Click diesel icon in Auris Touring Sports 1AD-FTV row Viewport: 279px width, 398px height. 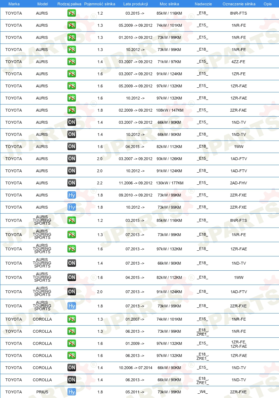pyautogui.click(x=72, y=292)
